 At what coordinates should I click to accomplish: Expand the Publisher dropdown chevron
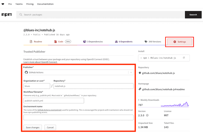click(131, 72)
